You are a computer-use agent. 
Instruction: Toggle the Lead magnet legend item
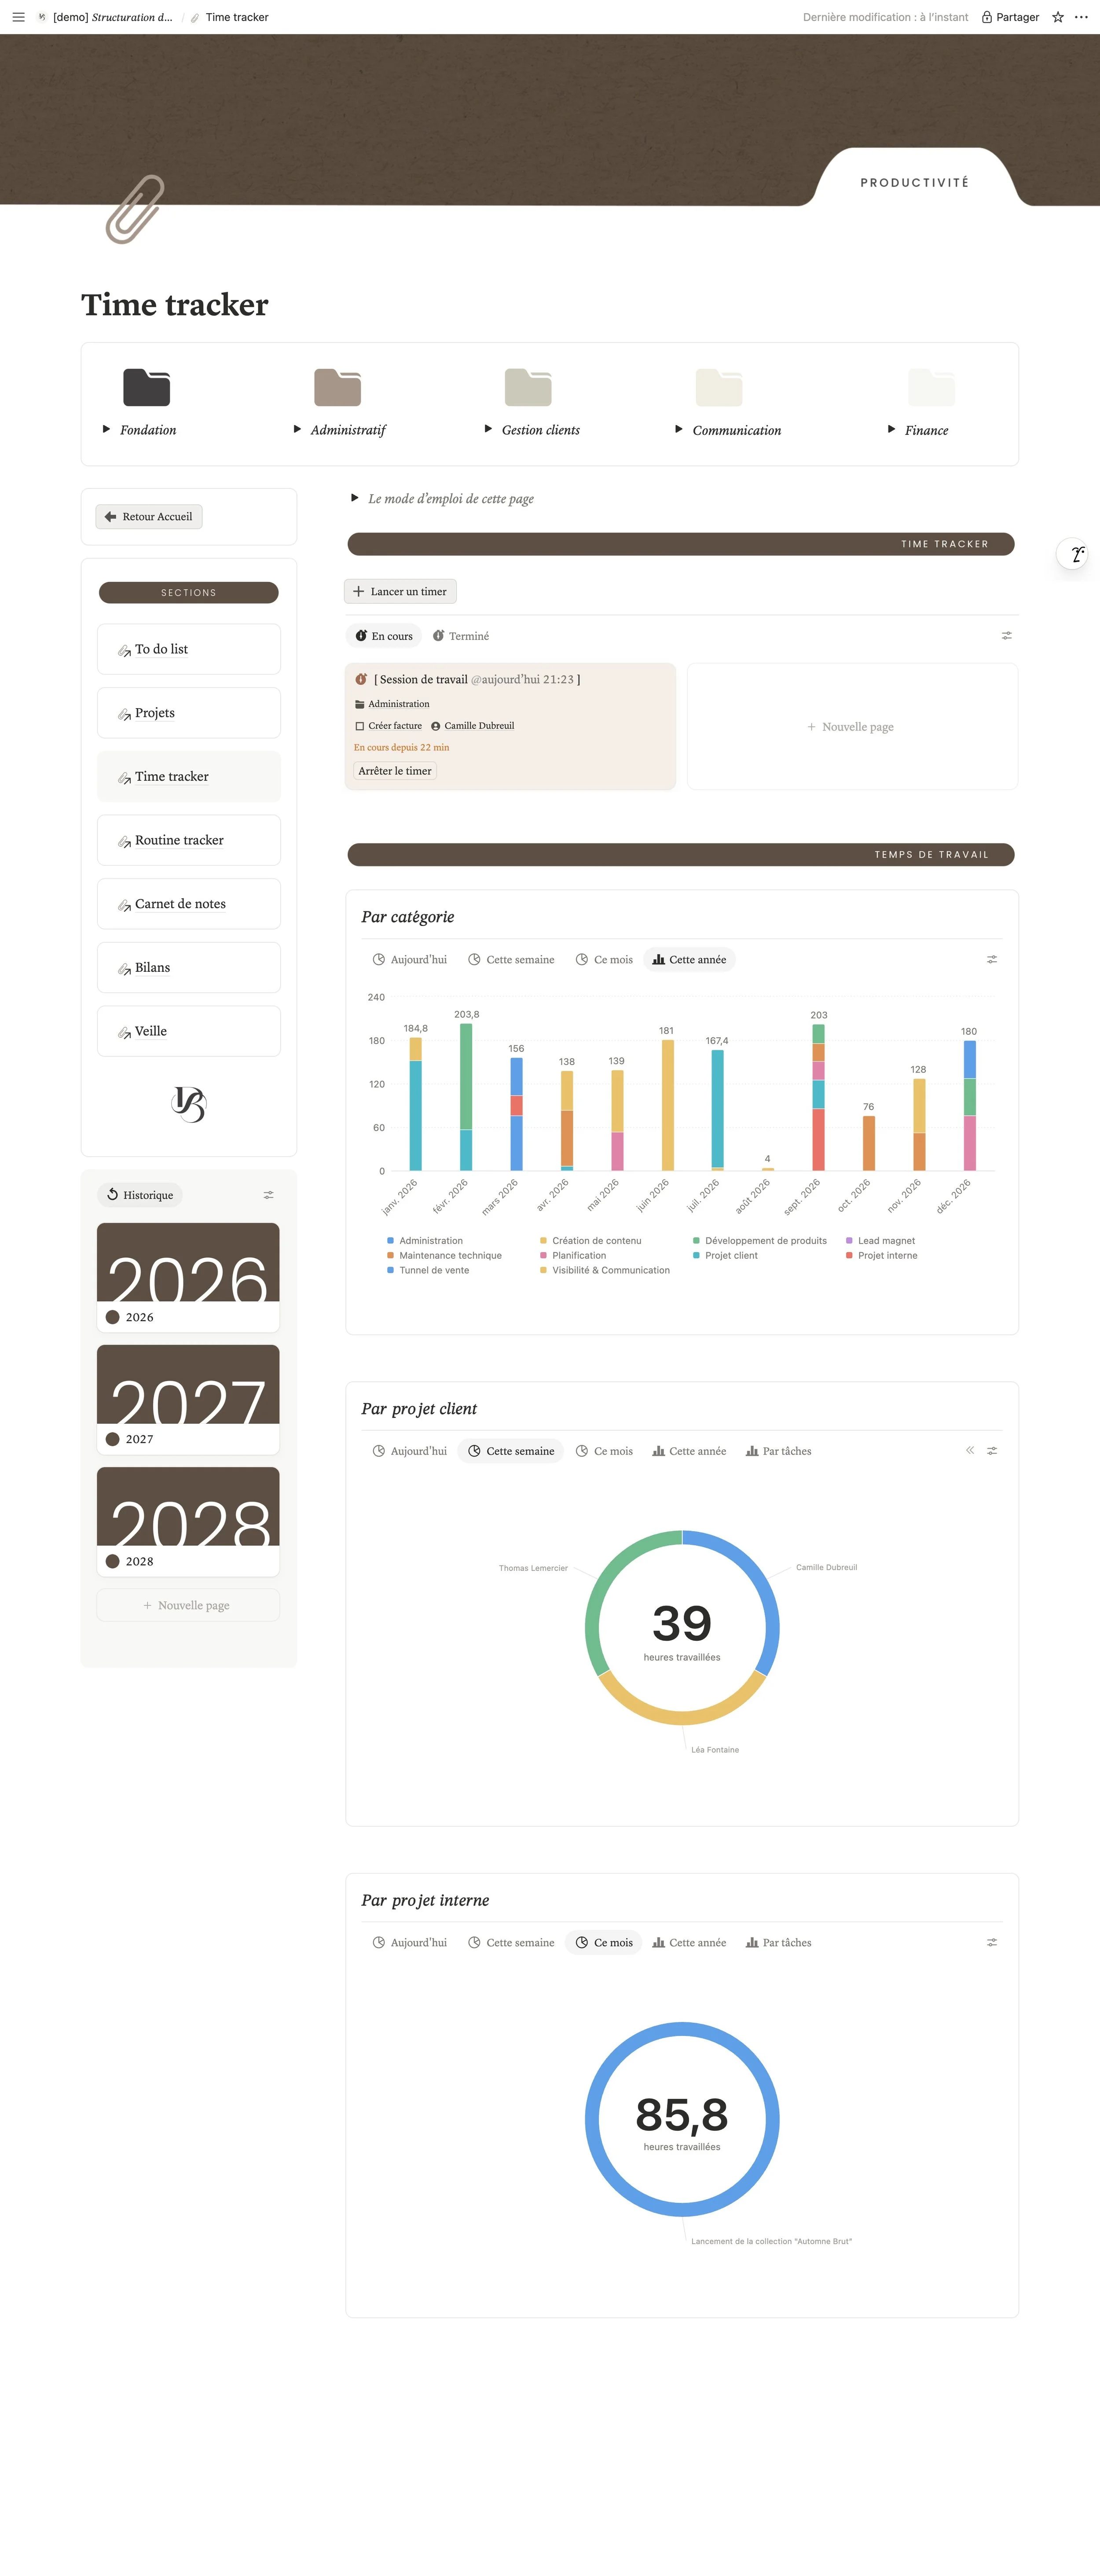(x=880, y=1241)
